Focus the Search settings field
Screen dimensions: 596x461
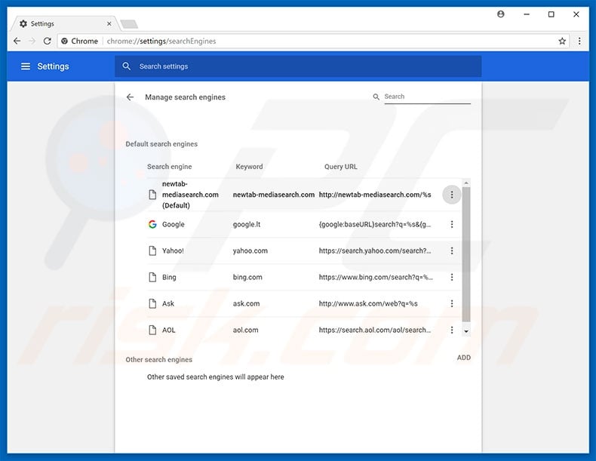(x=298, y=66)
